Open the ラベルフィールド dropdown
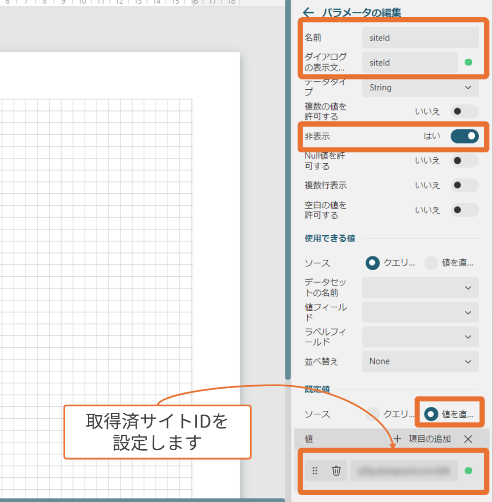Screen dimensions: 493x502 [x=420, y=337]
